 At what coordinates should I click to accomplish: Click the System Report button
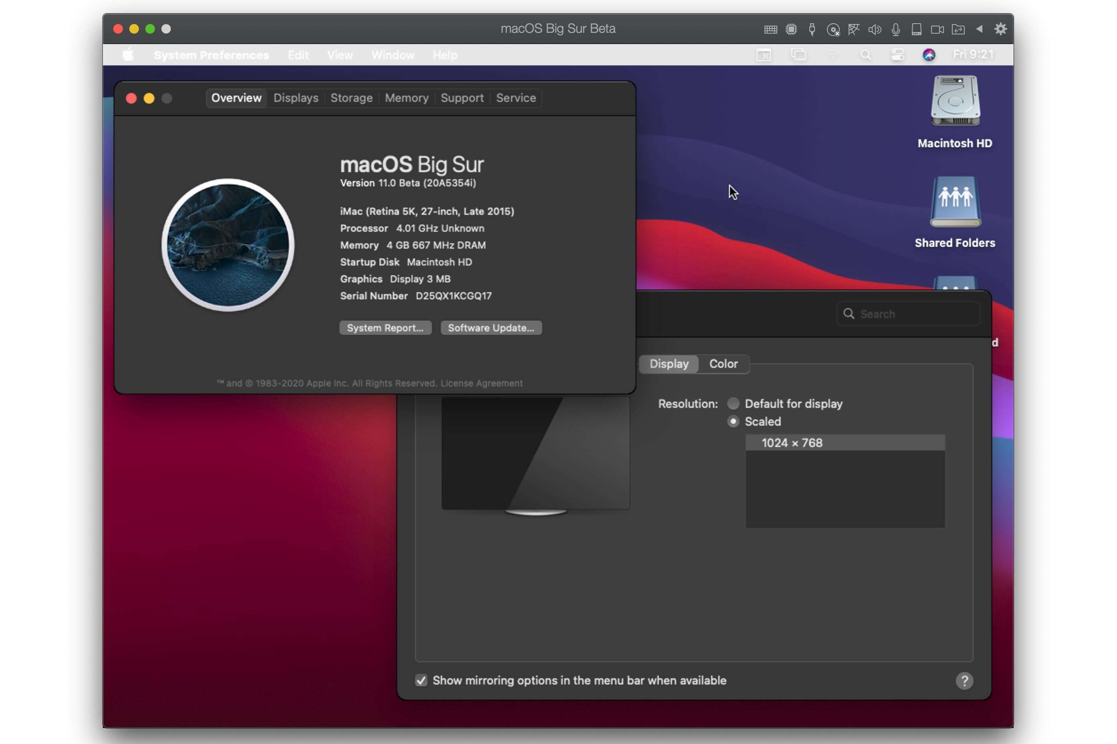[x=384, y=327]
